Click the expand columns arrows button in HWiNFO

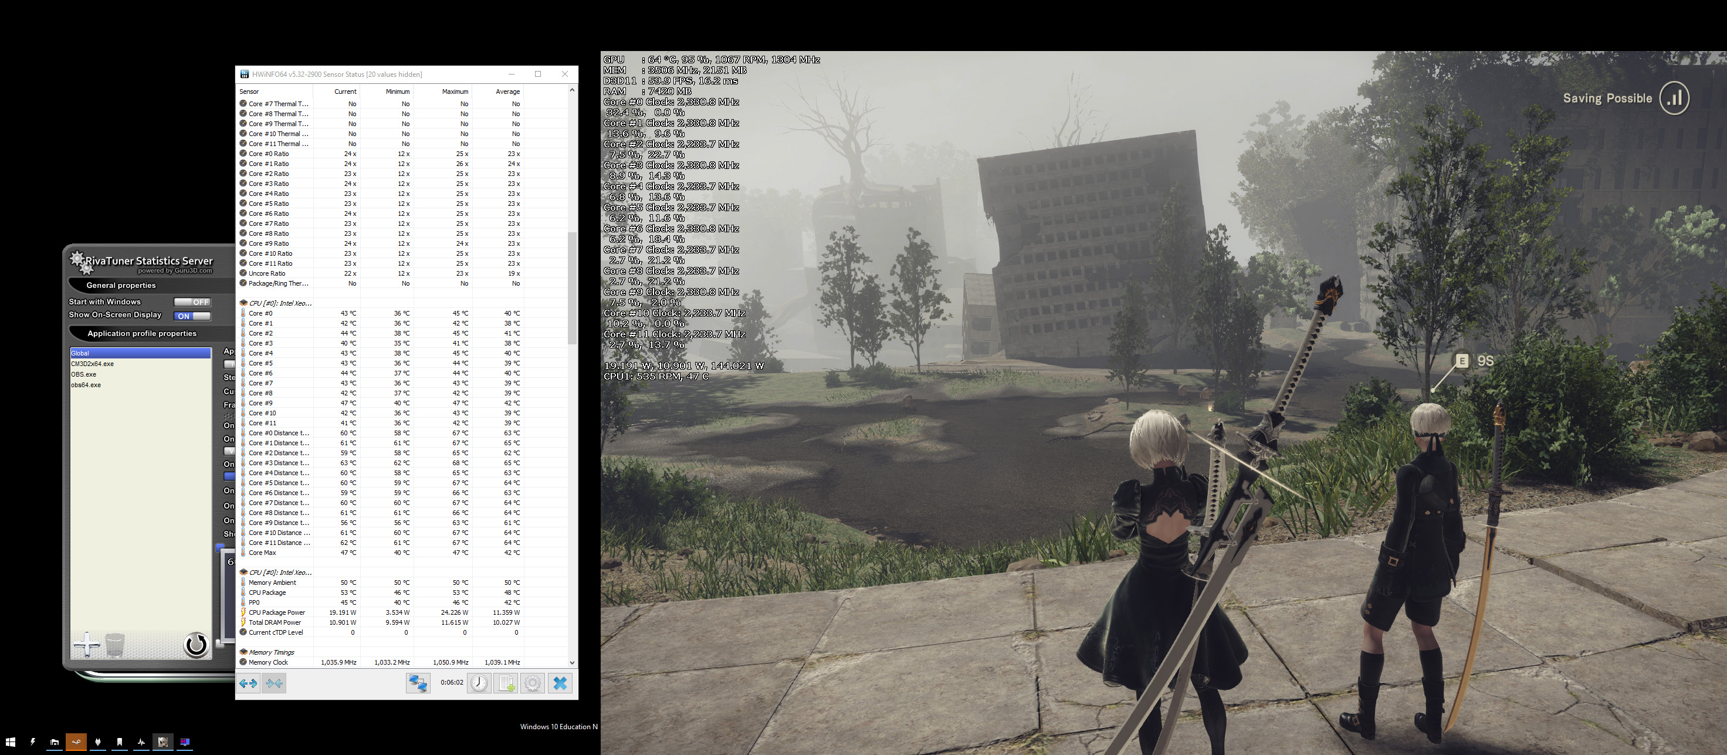(x=248, y=683)
